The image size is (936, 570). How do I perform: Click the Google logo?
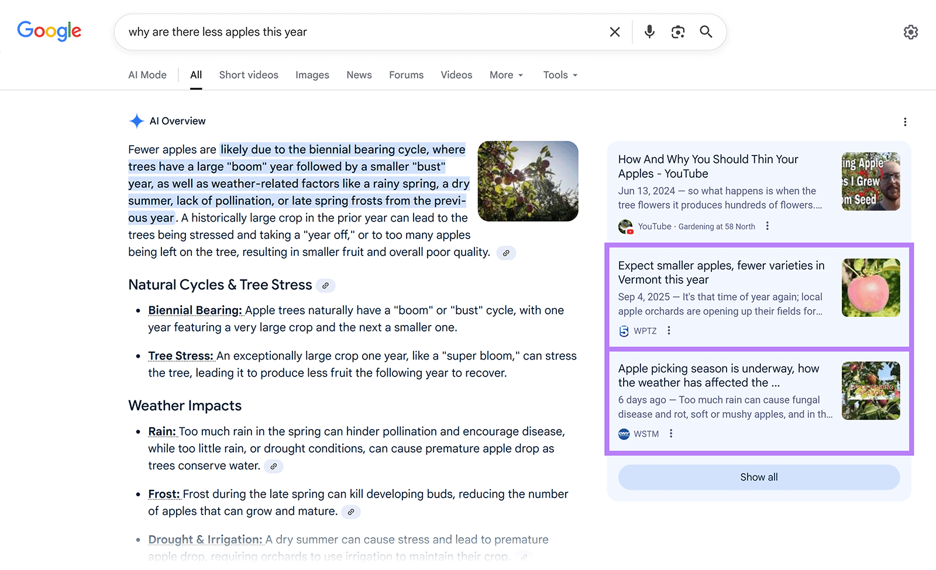[x=49, y=31]
